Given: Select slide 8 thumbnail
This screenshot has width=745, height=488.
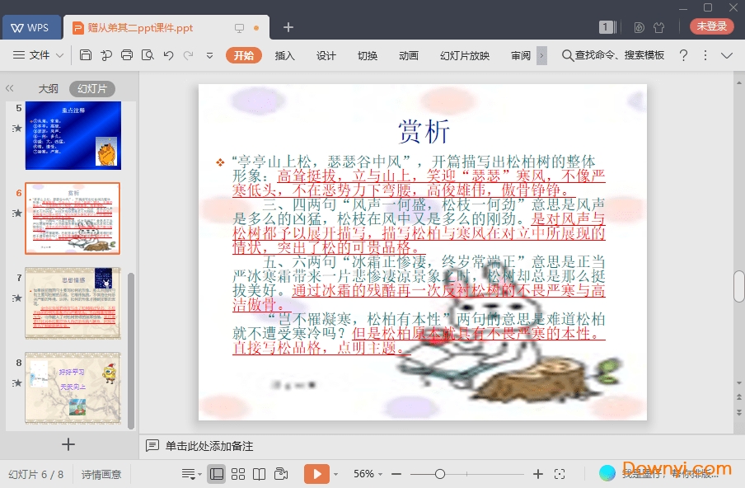Looking at the screenshot, I should [x=73, y=387].
